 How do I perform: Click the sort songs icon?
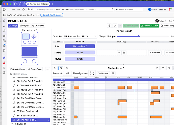(47, 69)
